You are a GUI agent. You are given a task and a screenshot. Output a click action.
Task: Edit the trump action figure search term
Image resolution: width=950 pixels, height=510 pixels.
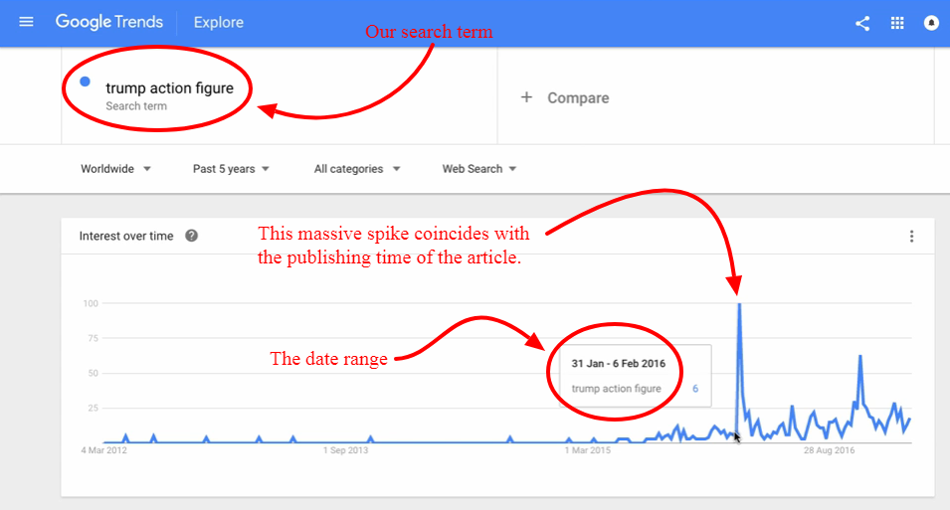(170, 88)
